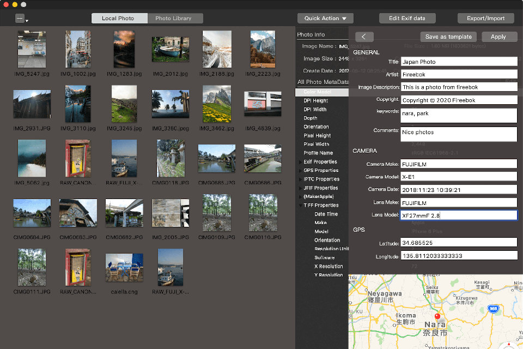Click the minus remove-photo icon in the toolbar
The height and width of the screenshot is (349, 523).
pos(20,19)
